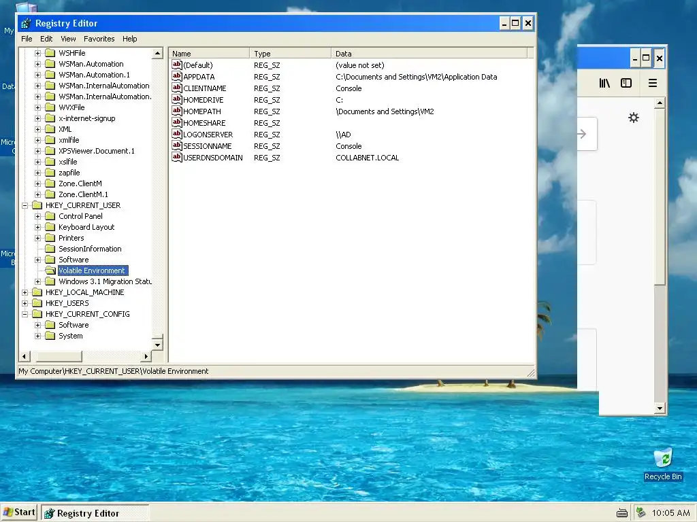Expand the Keyboard Layout key

pos(38,227)
